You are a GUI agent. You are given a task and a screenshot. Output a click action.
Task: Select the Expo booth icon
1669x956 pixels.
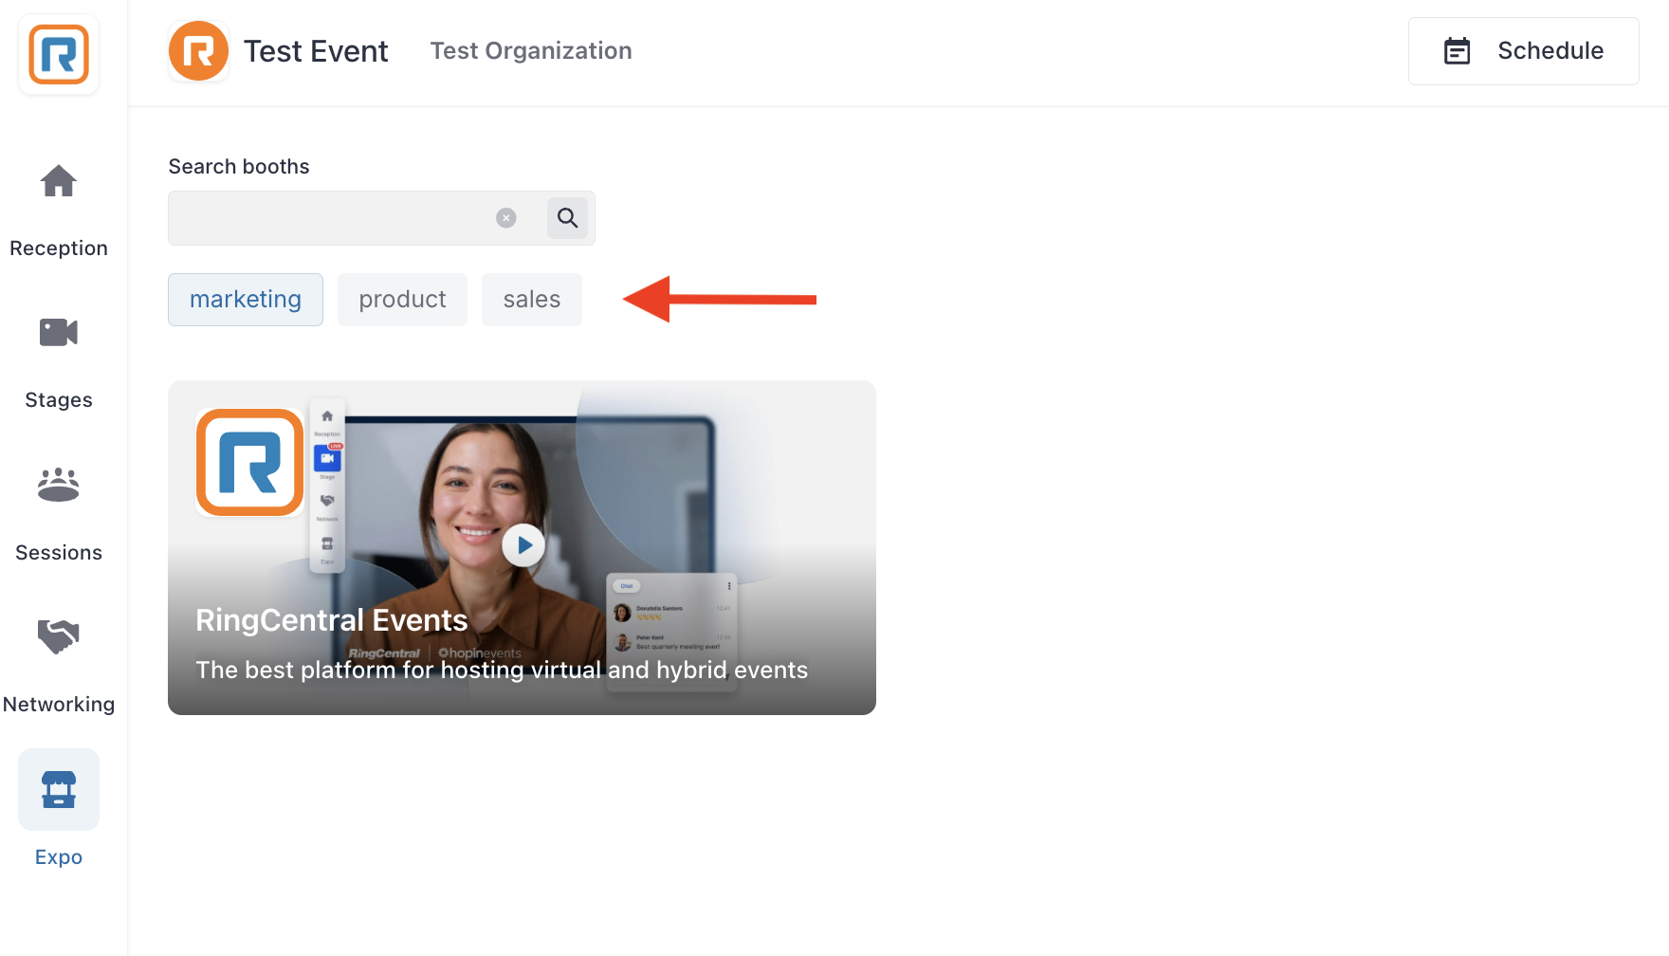click(x=59, y=789)
